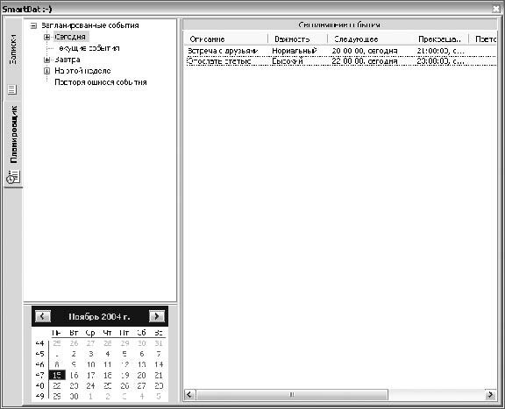
Task: Switch to the Записки vertical tab
Action: [13, 49]
